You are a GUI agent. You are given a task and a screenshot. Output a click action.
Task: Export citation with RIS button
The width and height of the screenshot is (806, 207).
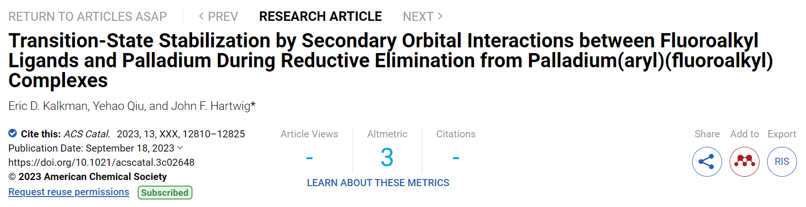coord(782,162)
